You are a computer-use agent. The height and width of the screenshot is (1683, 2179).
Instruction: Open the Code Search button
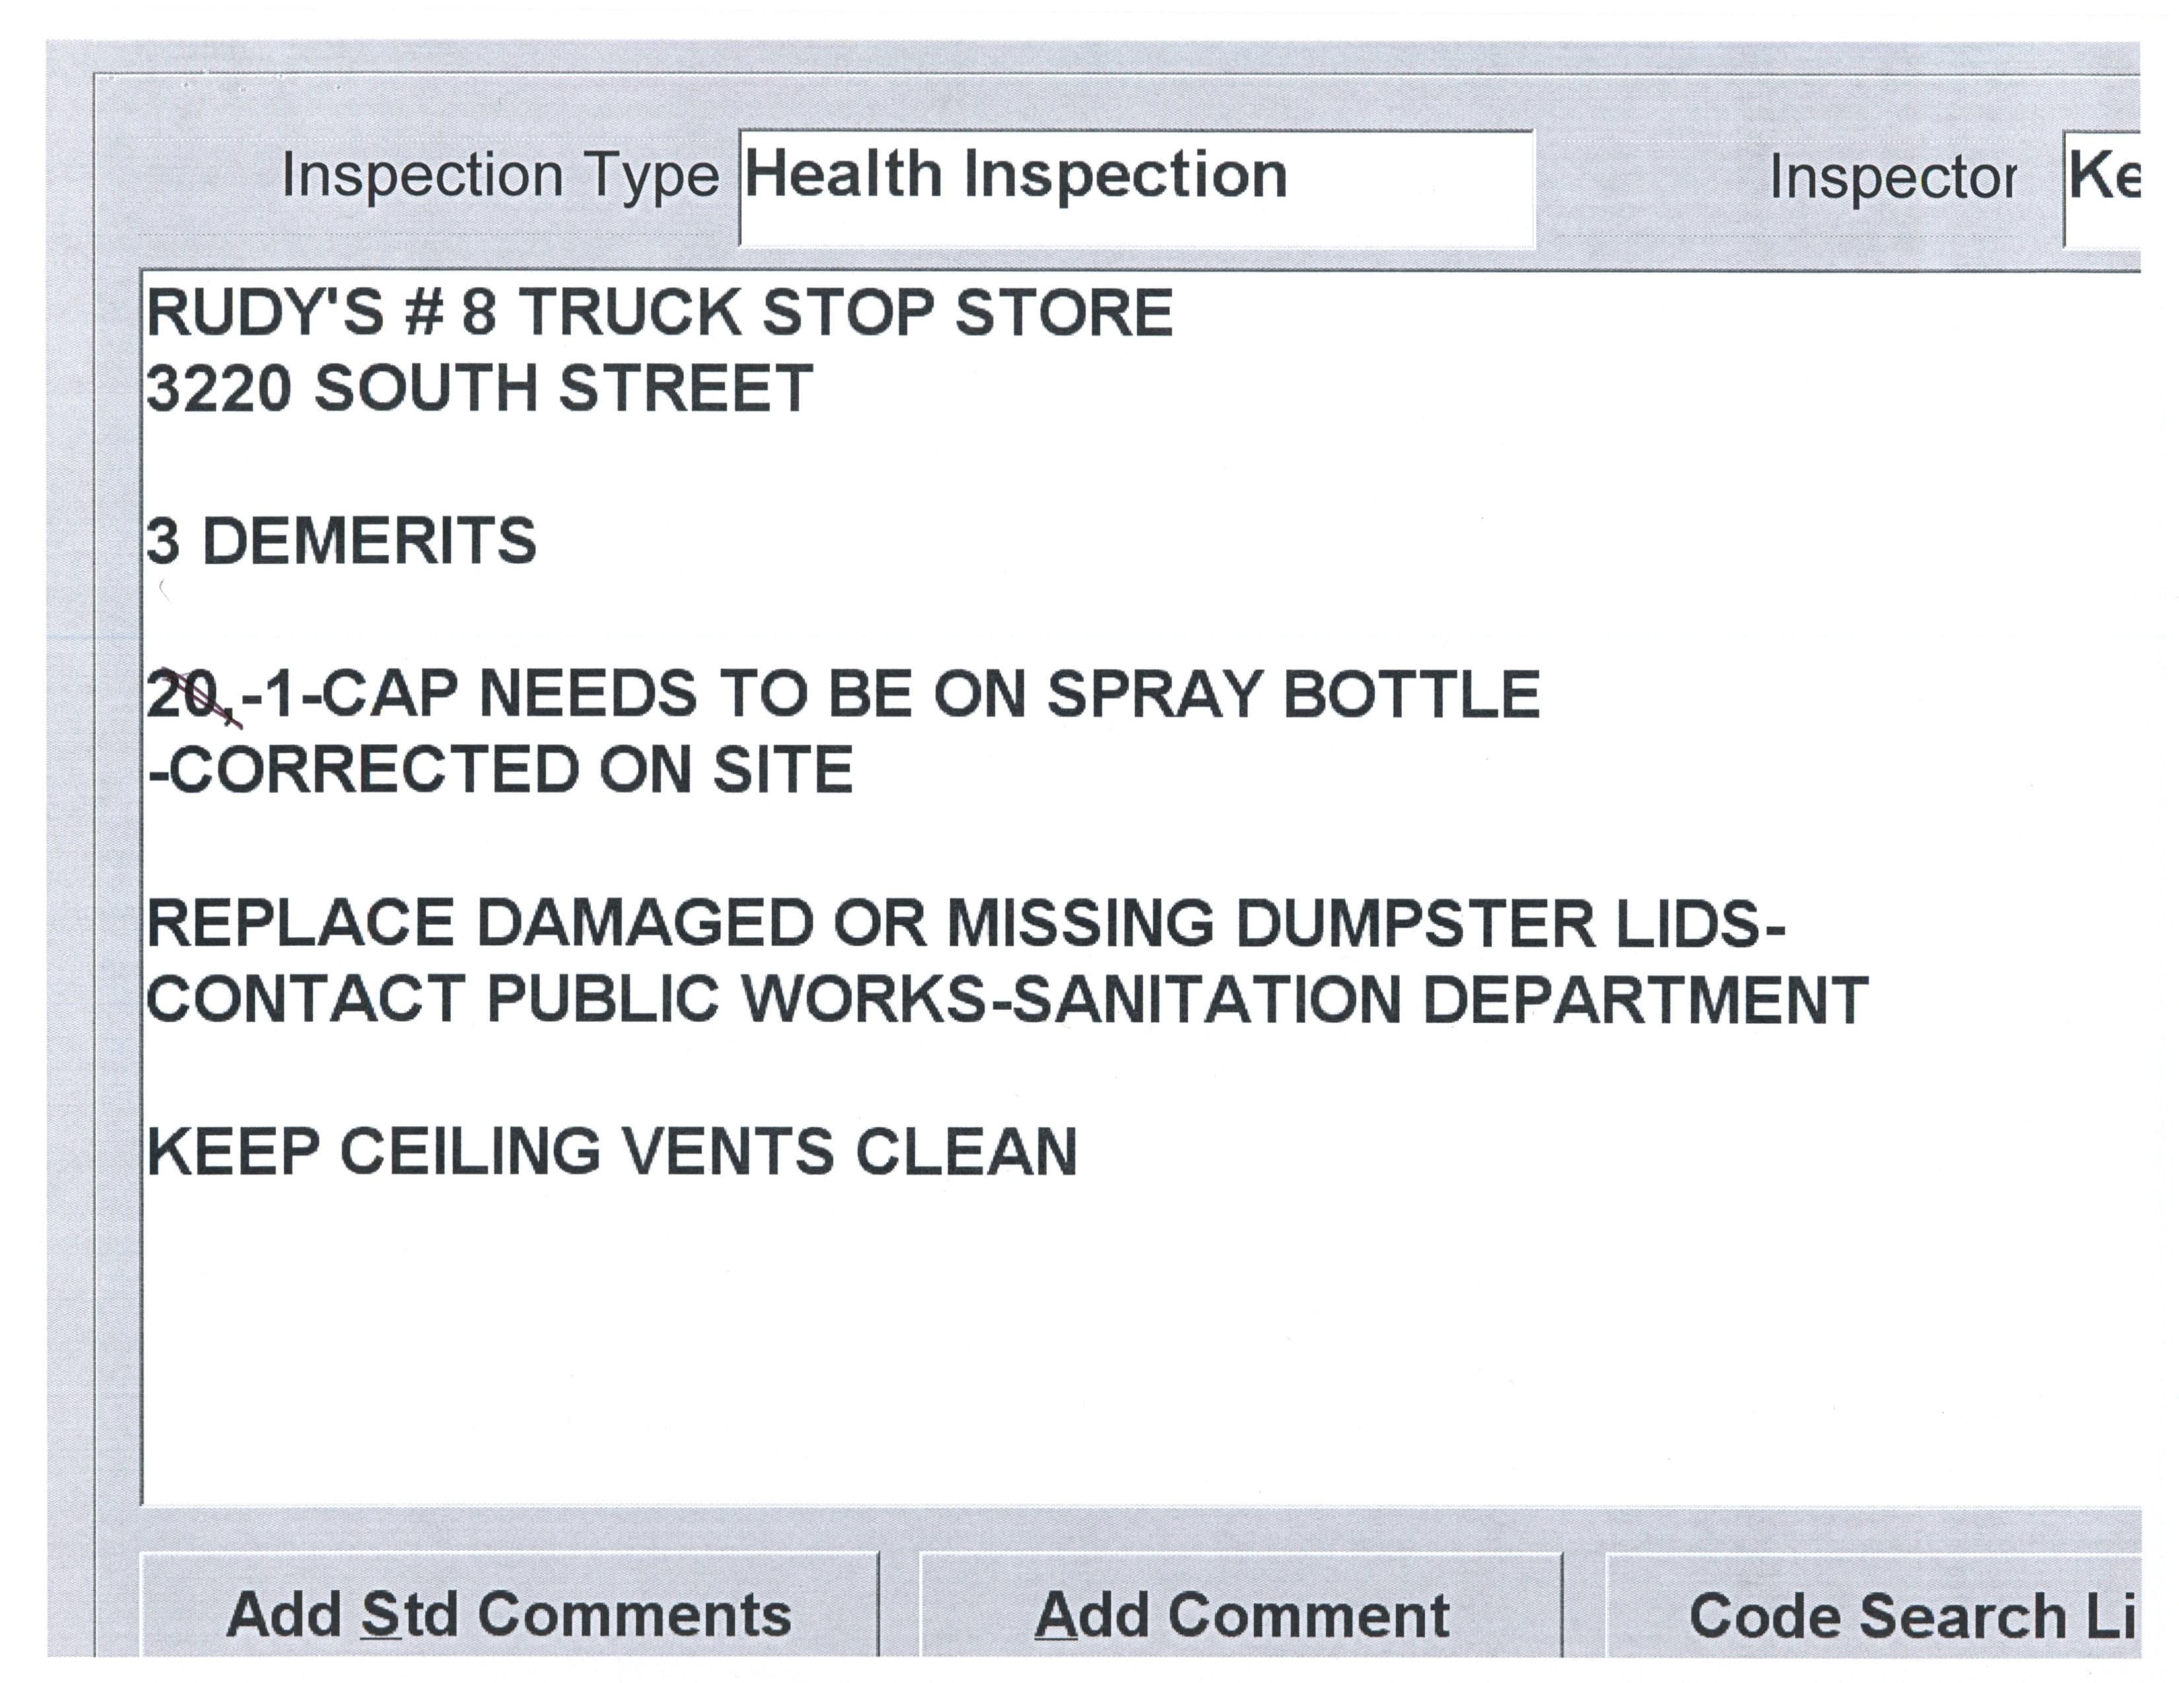pos(1872,1616)
